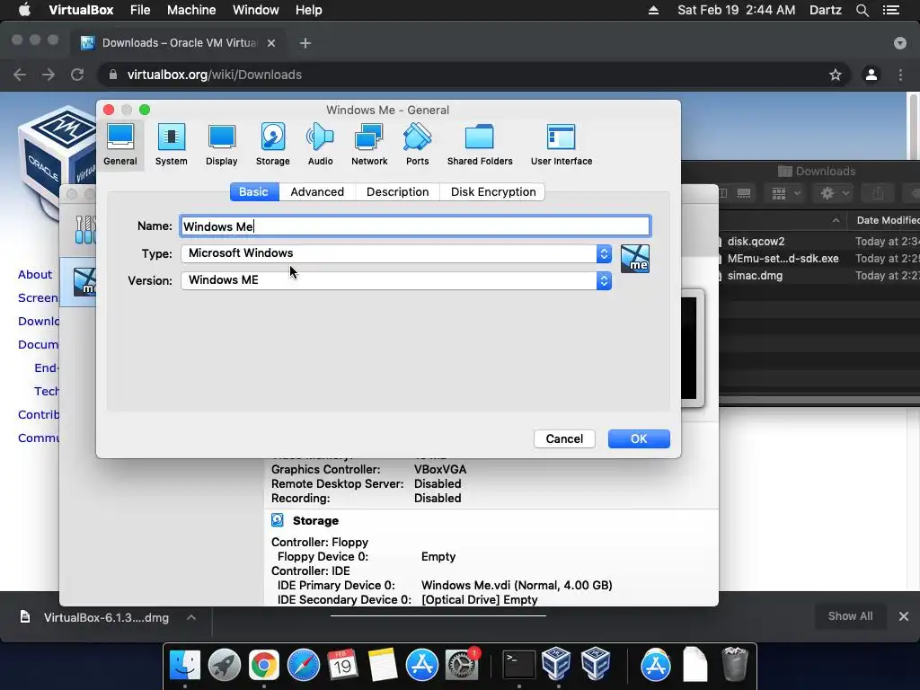The height and width of the screenshot is (690, 920).
Task: Open the Machine menu in menu bar
Action: [191, 10]
